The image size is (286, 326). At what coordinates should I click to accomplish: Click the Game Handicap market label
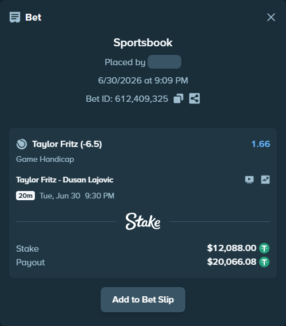pos(45,159)
